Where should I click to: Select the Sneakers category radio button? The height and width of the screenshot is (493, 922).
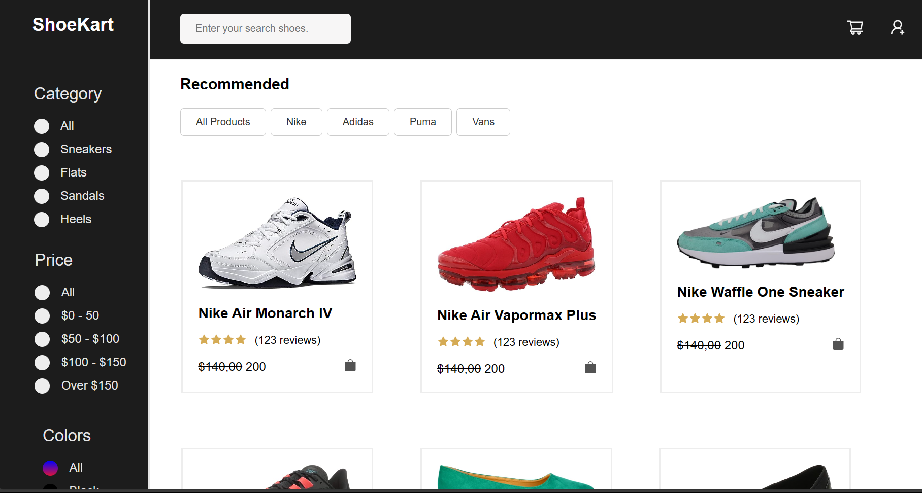[42, 150]
